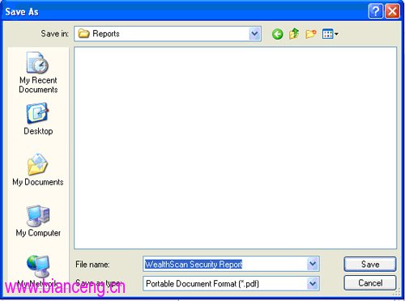Click the Help question mark button

(x=376, y=11)
